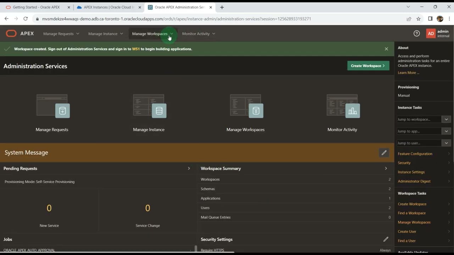Open Find a User link
The image size is (454, 255).
[x=406, y=241]
